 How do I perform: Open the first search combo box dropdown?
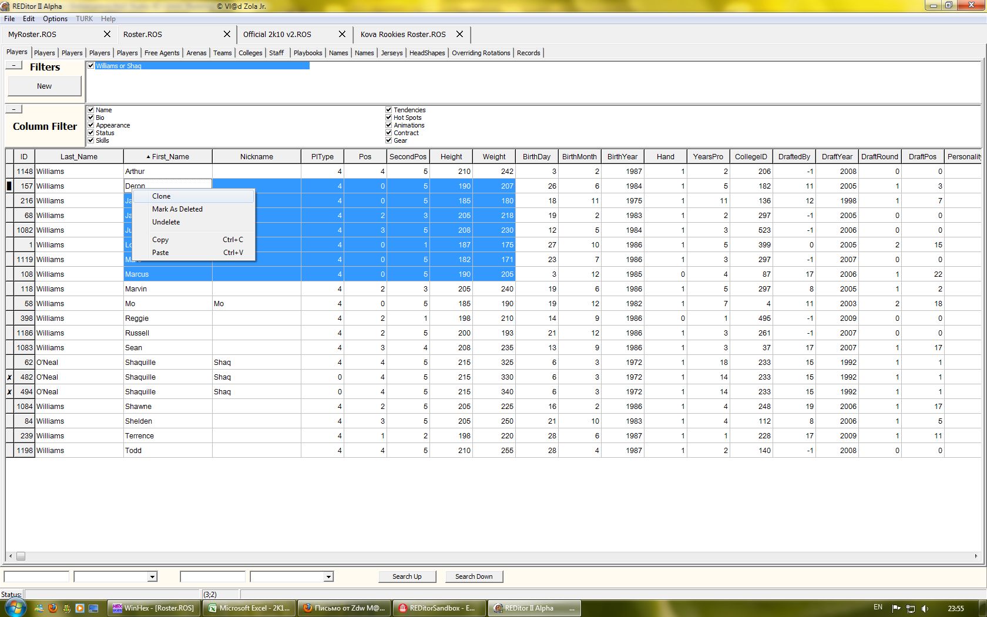(x=152, y=576)
